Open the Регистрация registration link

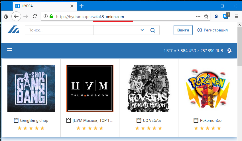pos(215,30)
